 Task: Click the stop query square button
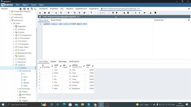(x=113, y=13)
